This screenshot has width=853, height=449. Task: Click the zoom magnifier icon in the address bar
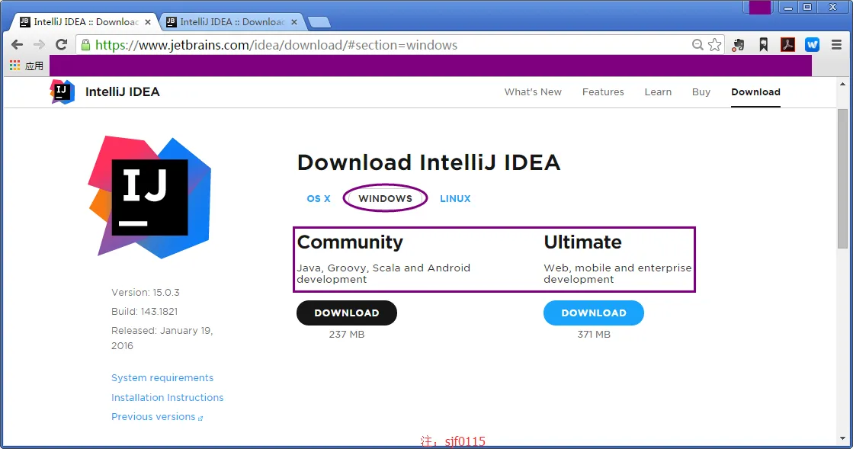pos(697,45)
